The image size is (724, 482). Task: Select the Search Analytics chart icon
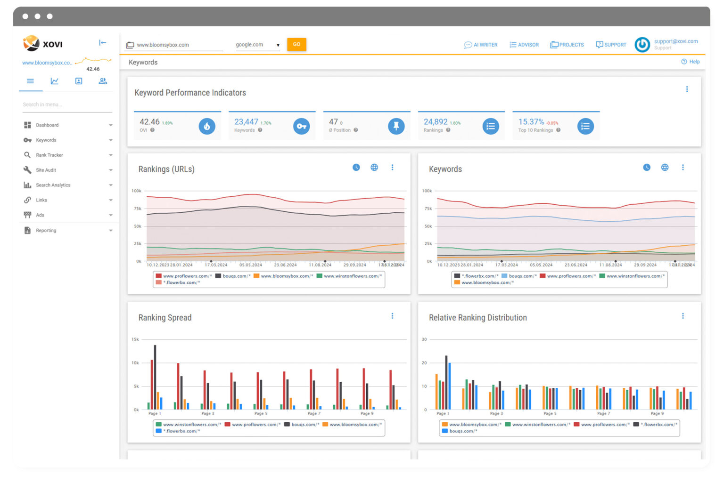(28, 185)
